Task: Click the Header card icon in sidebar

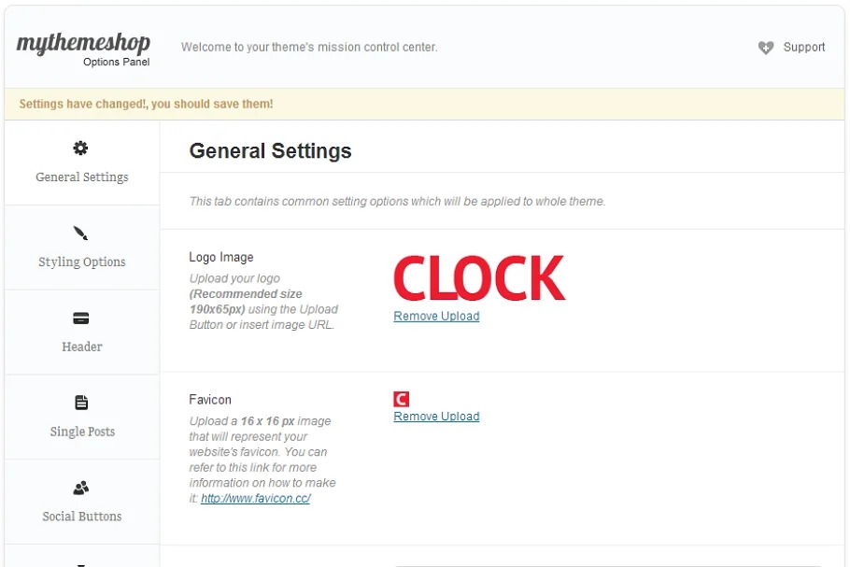Action: pyautogui.click(x=81, y=319)
